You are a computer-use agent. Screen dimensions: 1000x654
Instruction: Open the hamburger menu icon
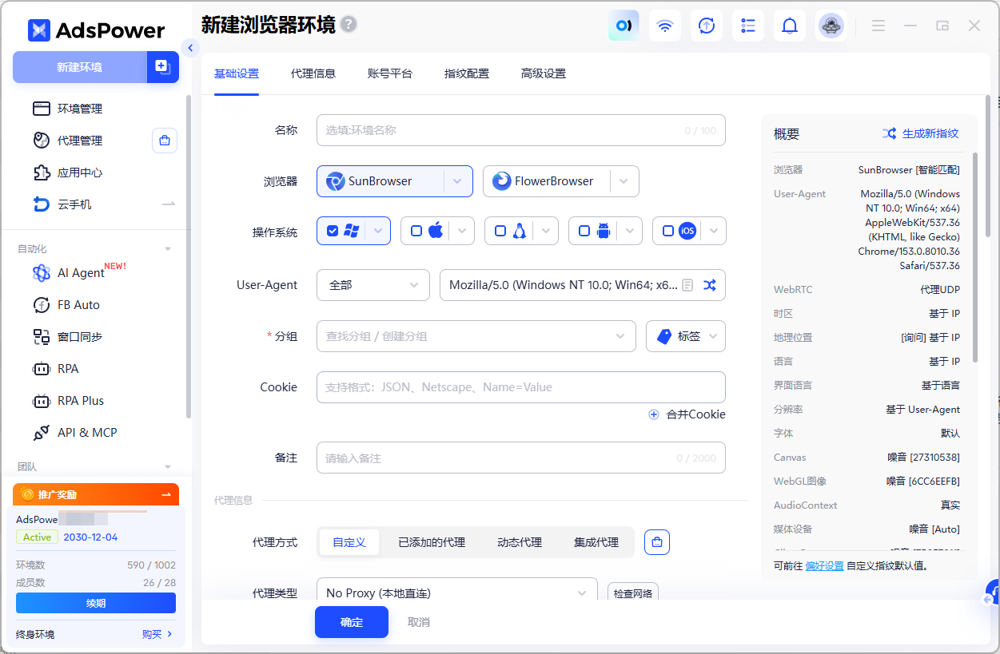coord(878,26)
